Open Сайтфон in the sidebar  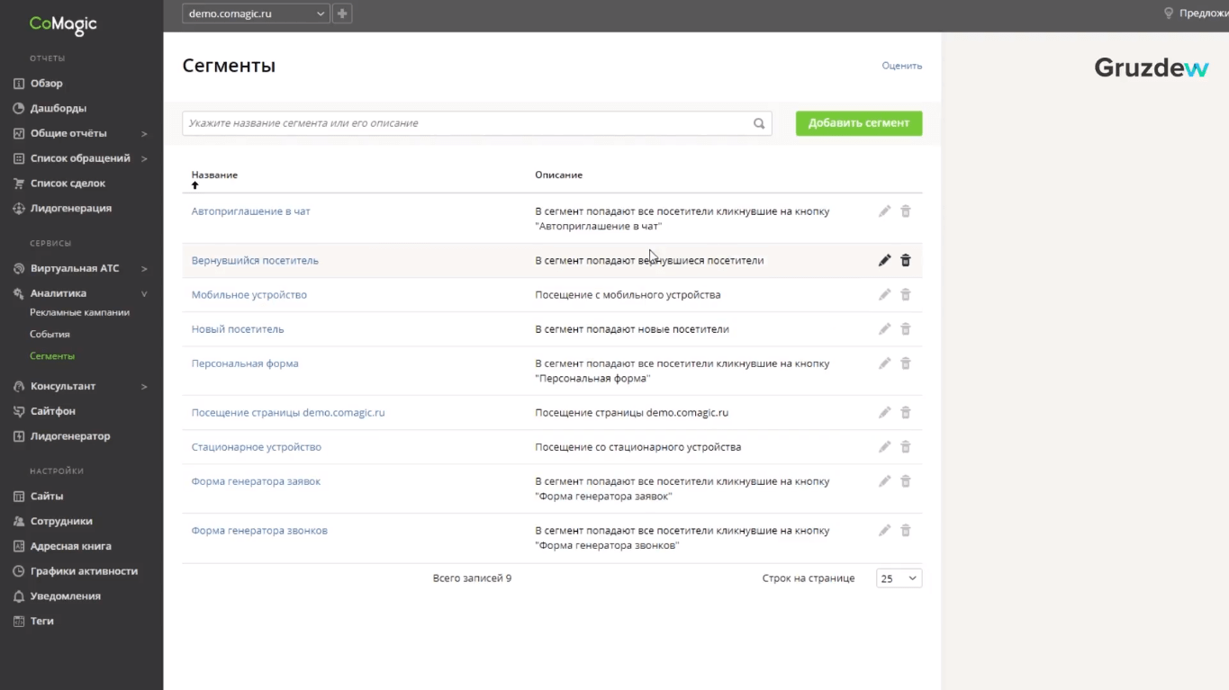click(52, 411)
